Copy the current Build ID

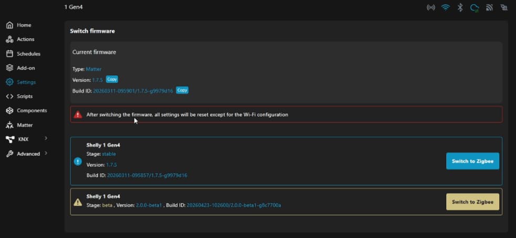tap(182, 90)
